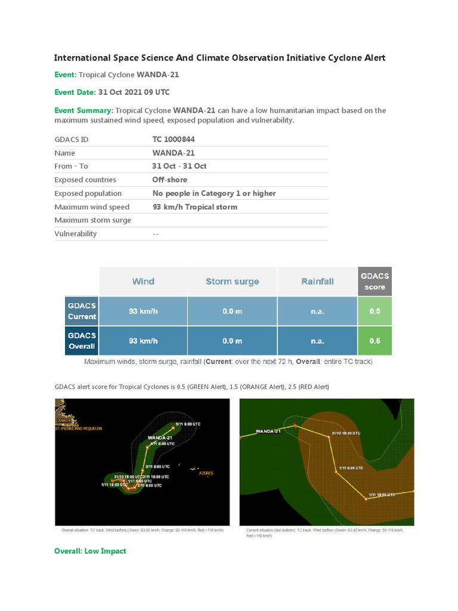The height and width of the screenshot is (611, 458).
Task: Open the current situation wind buffer map
Action: click(x=327, y=462)
